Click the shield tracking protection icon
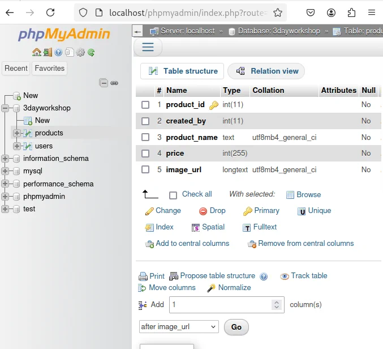The image size is (383, 349). point(83,12)
